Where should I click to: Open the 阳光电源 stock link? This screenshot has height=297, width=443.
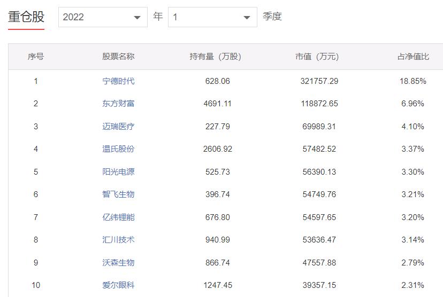click(x=118, y=172)
